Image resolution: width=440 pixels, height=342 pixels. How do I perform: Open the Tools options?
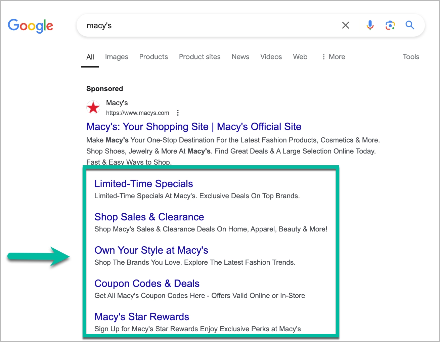[x=411, y=57]
